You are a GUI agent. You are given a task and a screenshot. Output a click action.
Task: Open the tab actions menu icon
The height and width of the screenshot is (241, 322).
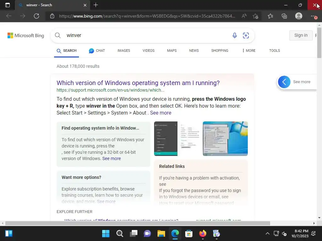8,5
